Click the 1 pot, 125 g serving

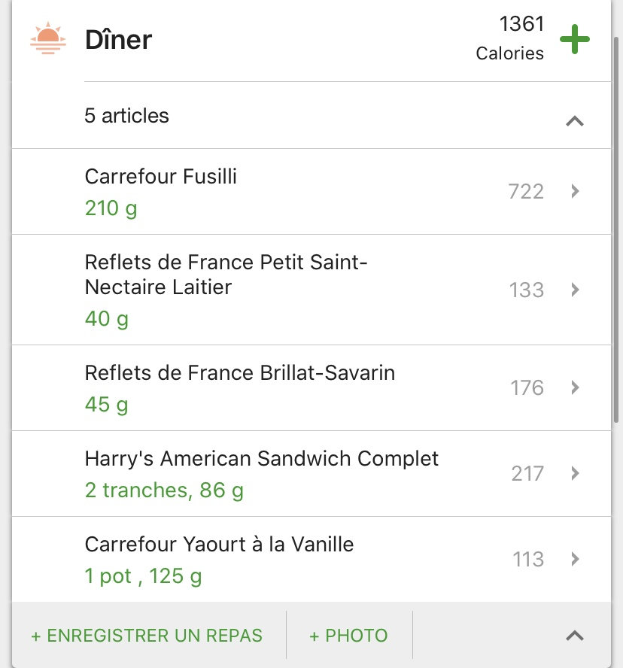coord(143,576)
